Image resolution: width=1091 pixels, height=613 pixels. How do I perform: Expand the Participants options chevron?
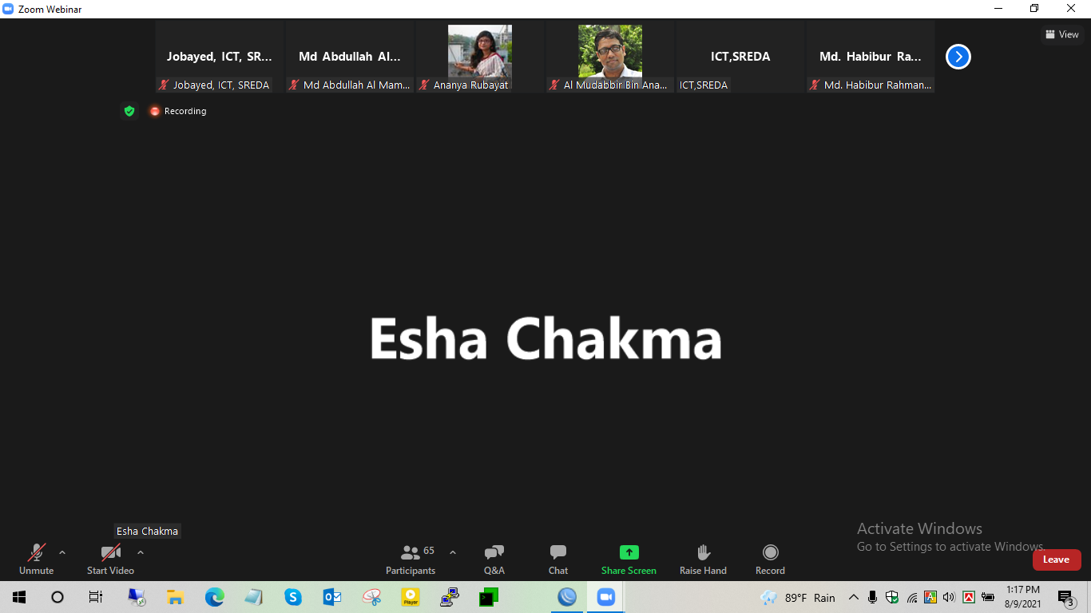[453, 552]
